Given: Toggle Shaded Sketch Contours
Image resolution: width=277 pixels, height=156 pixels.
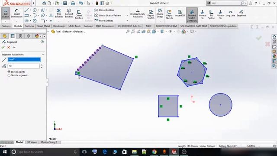Looking at the screenshot, I should click(x=192, y=16).
